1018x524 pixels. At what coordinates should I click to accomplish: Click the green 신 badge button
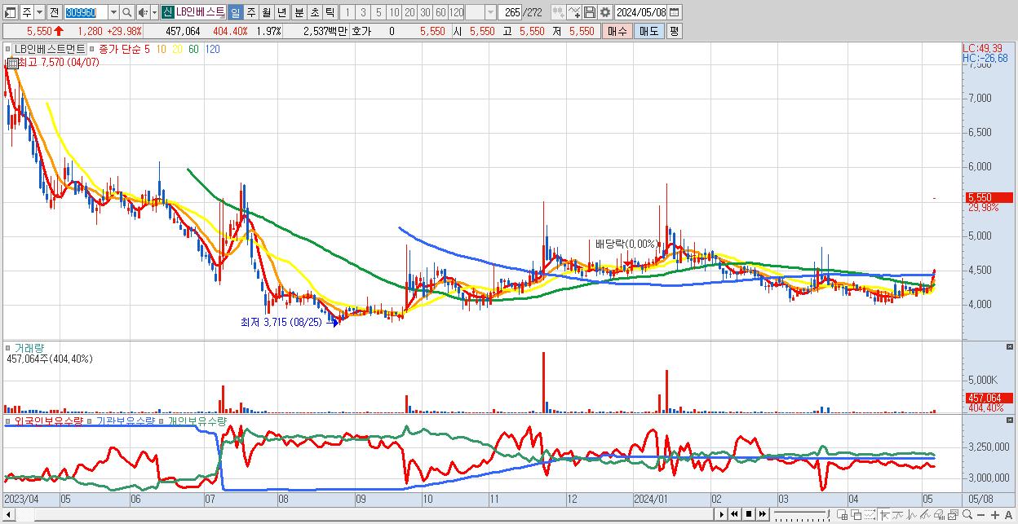167,12
